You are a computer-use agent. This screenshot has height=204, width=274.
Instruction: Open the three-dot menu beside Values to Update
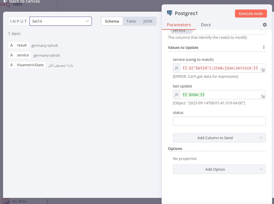click(x=264, y=47)
